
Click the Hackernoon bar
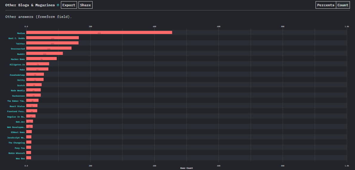point(33,95)
